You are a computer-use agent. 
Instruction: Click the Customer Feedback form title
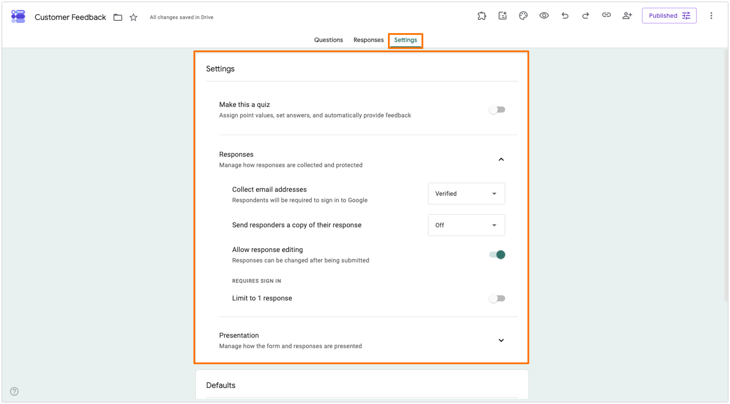coord(70,17)
